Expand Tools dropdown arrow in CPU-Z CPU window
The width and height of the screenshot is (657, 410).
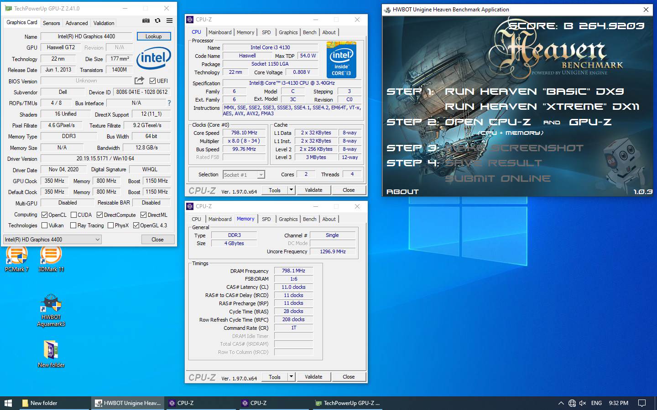pyautogui.click(x=291, y=190)
